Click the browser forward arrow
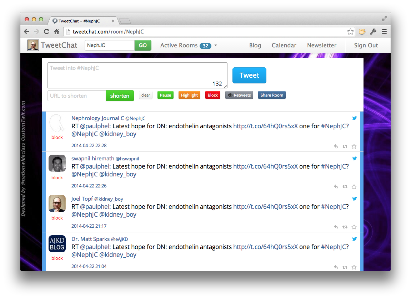This screenshot has width=411, height=299. [36, 32]
